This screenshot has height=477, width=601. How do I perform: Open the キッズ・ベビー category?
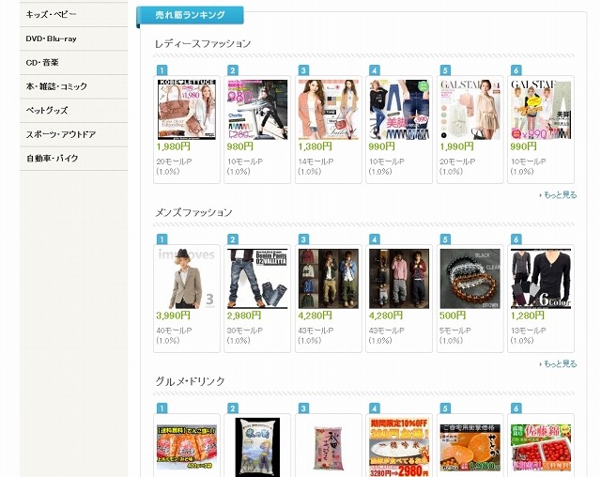click(73, 15)
